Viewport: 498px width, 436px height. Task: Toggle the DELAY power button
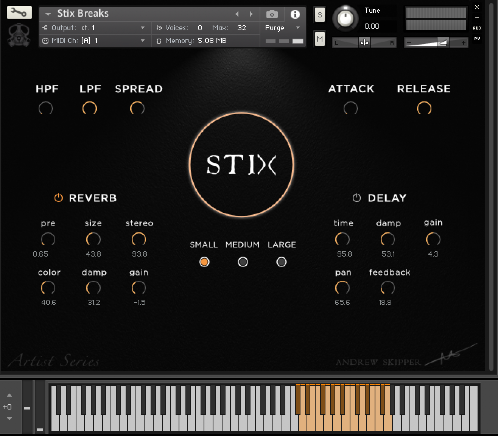(x=357, y=198)
